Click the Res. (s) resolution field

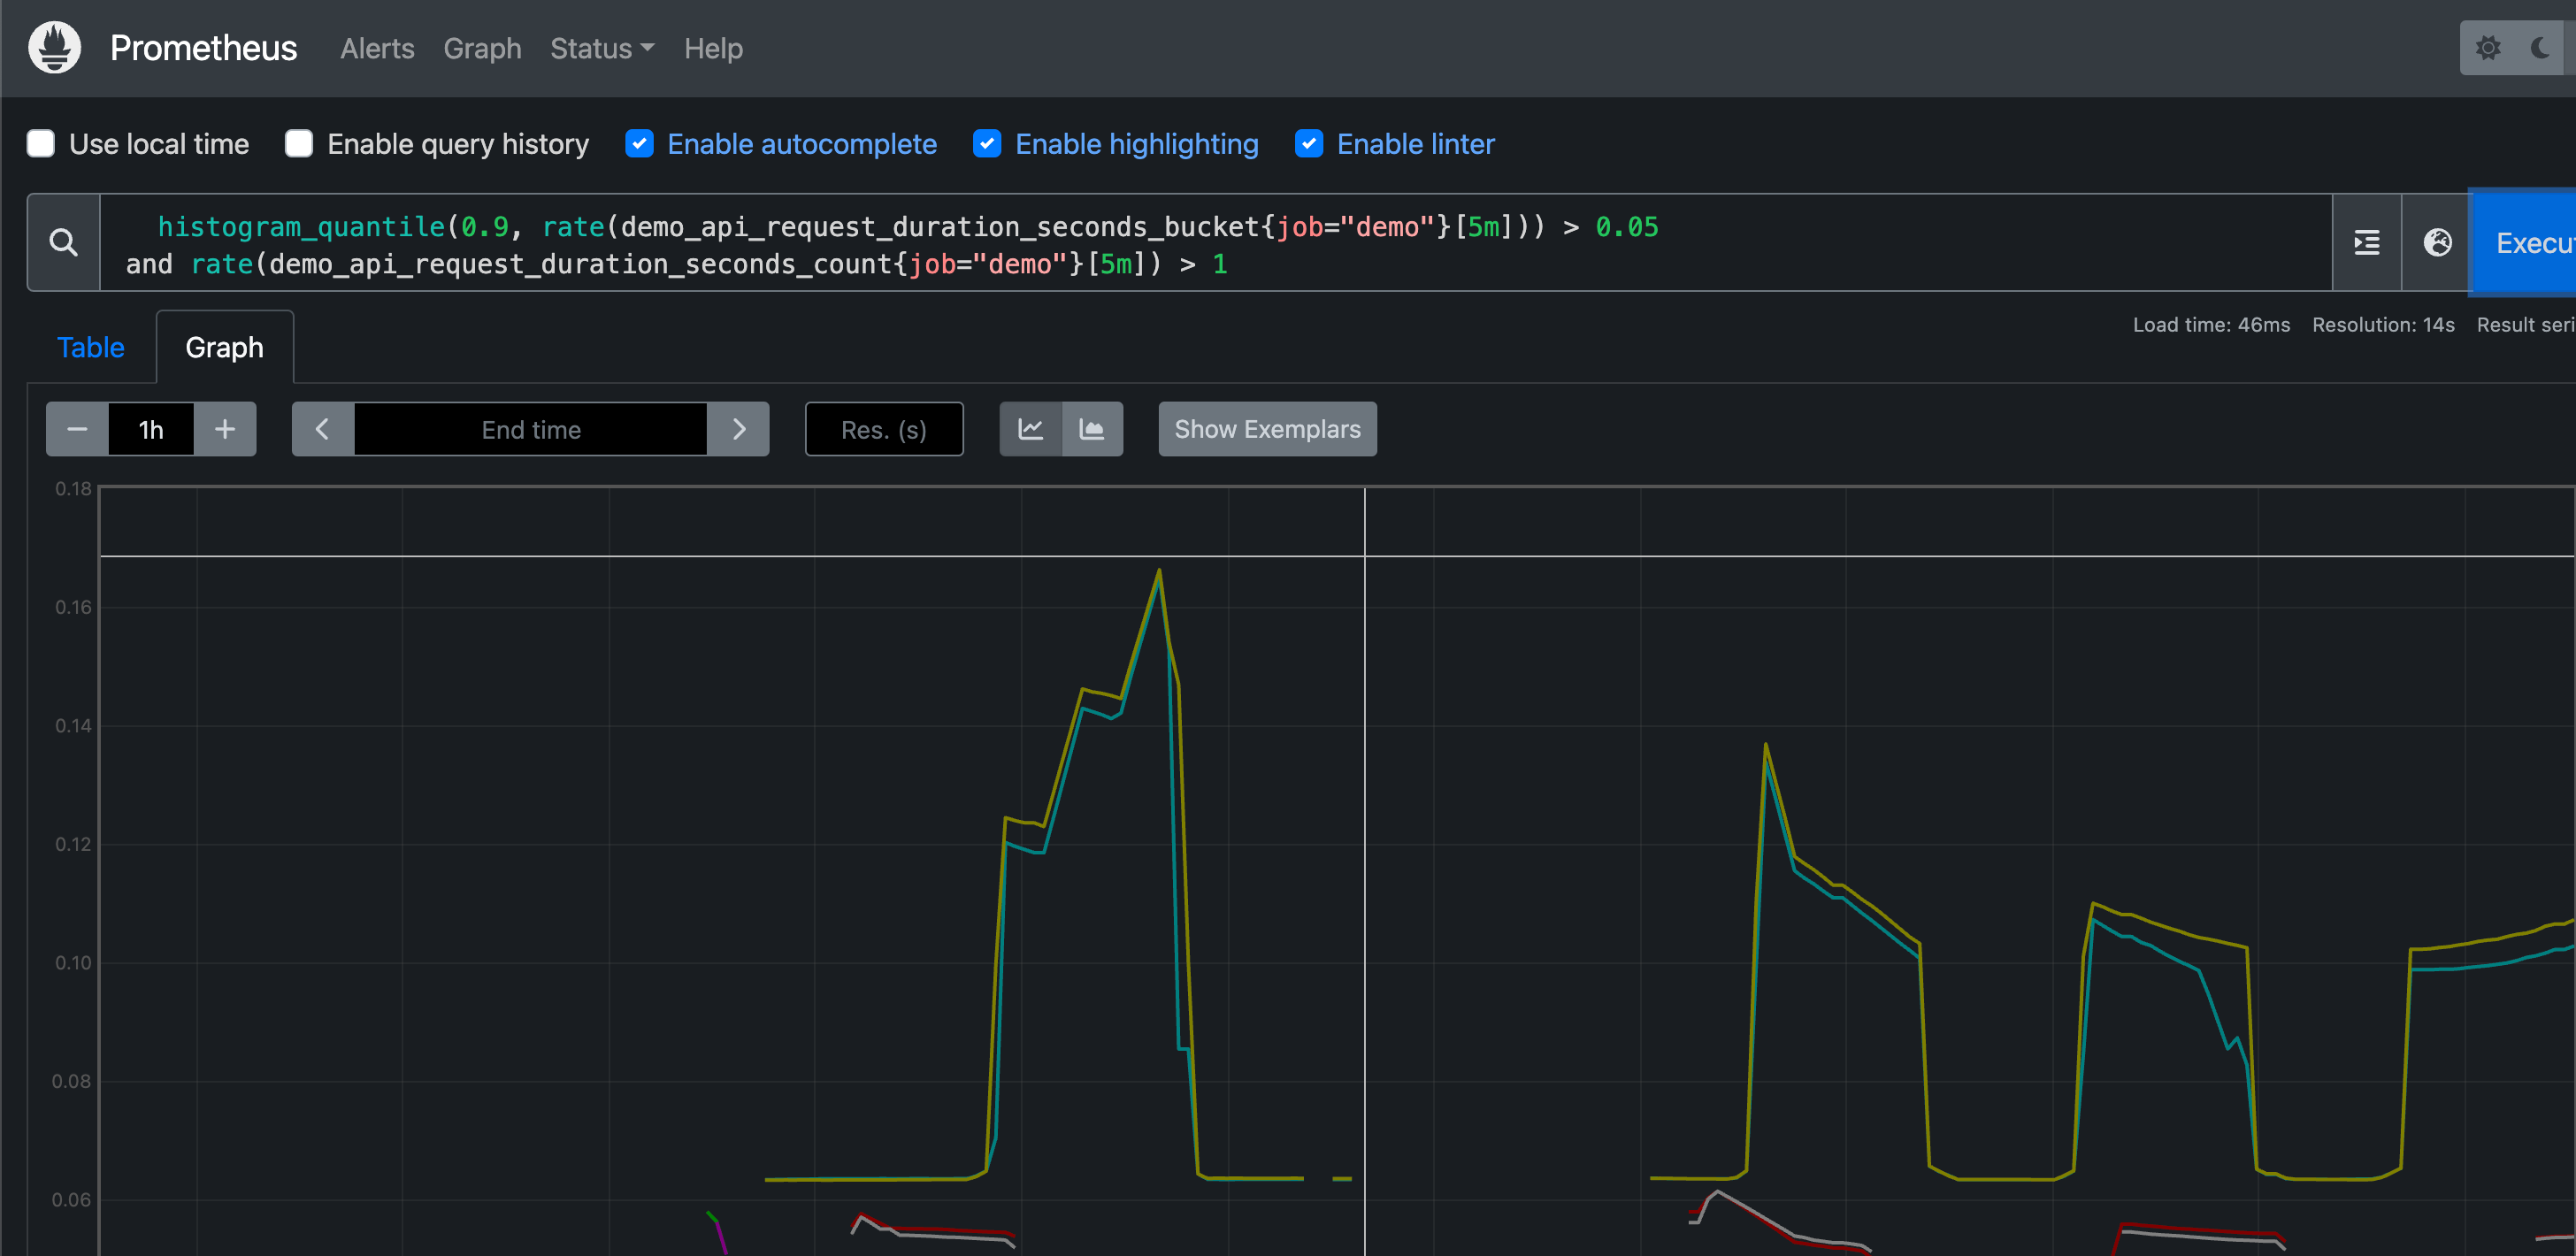click(884, 429)
